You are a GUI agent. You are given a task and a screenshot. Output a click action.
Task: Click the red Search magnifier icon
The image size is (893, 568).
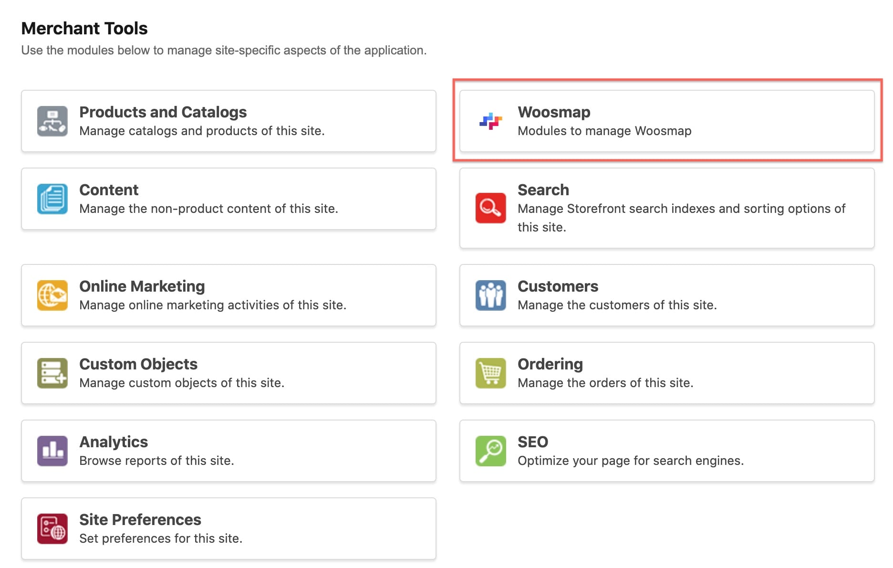[491, 208]
